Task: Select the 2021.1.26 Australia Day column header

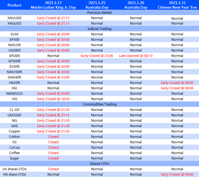Action: coord(136,5)
